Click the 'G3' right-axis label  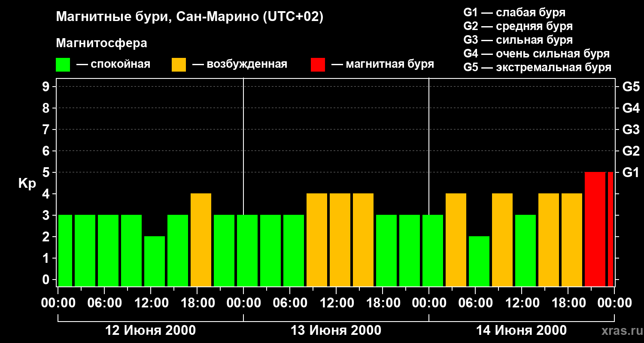click(631, 129)
